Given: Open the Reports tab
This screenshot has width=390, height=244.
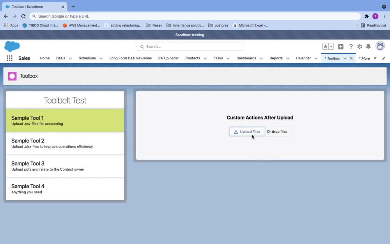Looking at the screenshot, I should click(x=276, y=58).
